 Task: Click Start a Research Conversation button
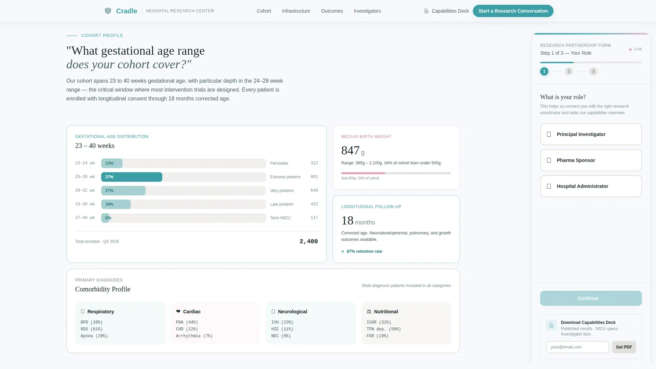pyautogui.click(x=513, y=11)
